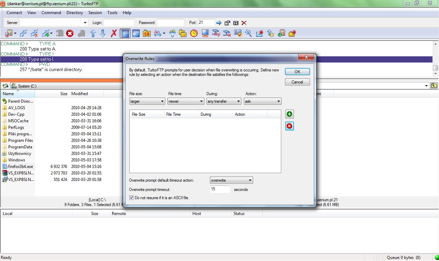The height and width of the screenshot is (261, 439).
Task: Click OK in Overwrite Rules dialog
Action: point(297,71)
